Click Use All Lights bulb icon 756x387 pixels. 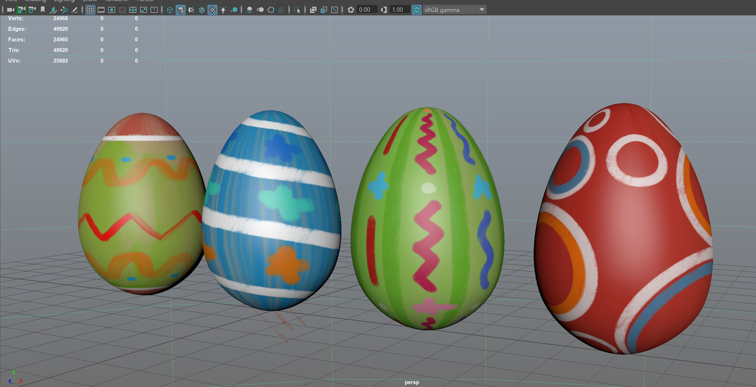coord(223,10)
